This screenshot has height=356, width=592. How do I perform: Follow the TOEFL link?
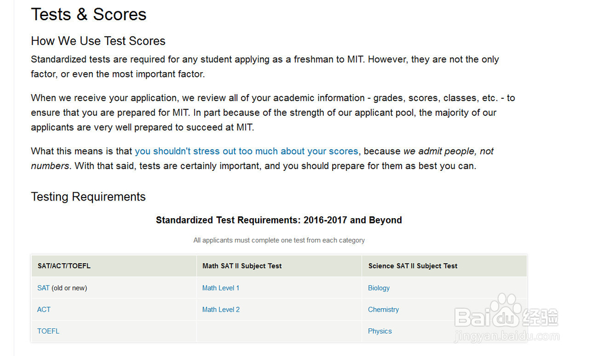pos(48,331)
